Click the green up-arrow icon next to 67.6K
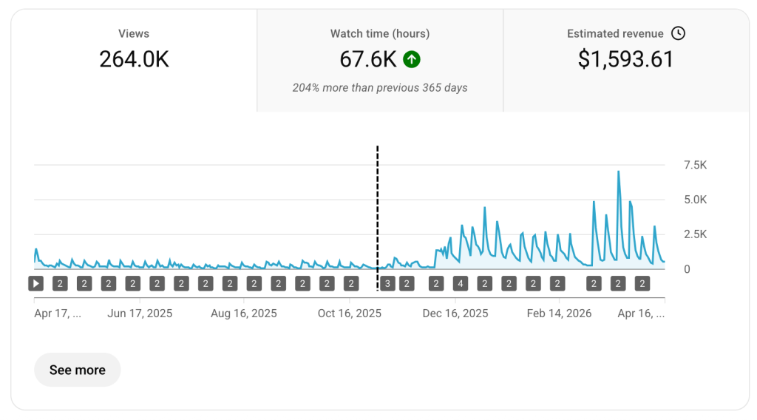 click(x=412, y=59)
